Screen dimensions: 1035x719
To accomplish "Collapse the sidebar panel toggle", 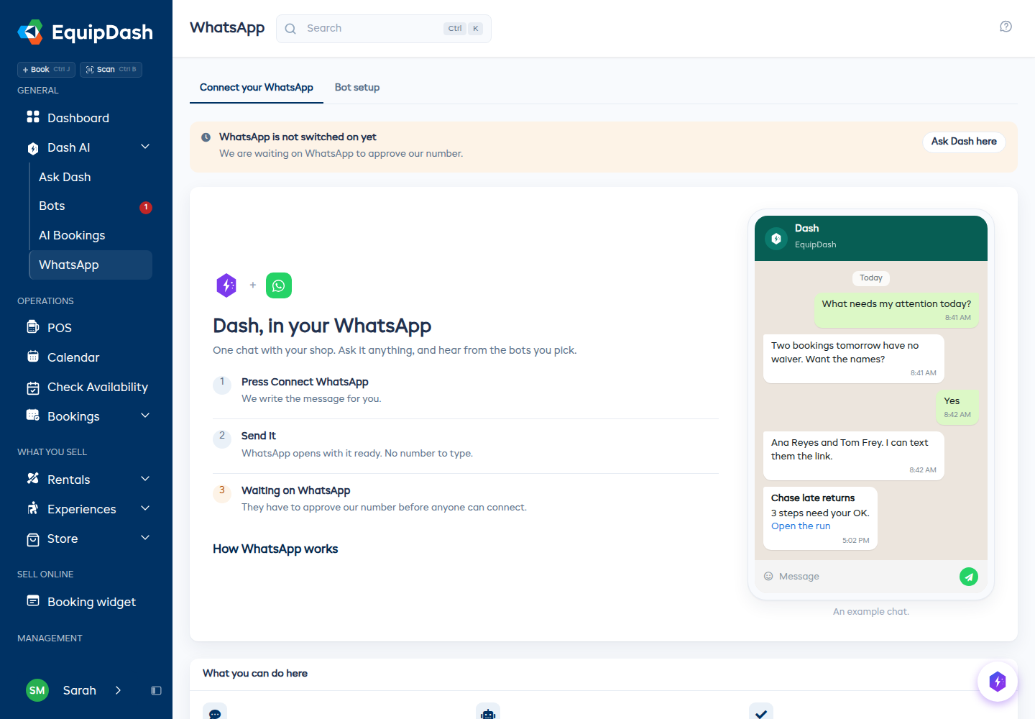I will tap(156, 690).
